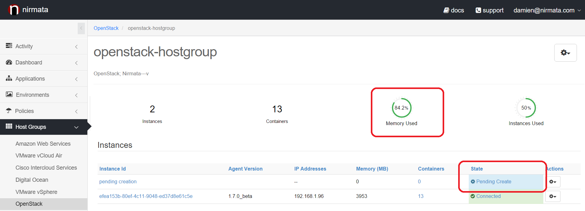585x211 pixels.
Task: Select the Host Groups sidebar section
Action: (x=44, y=127)
